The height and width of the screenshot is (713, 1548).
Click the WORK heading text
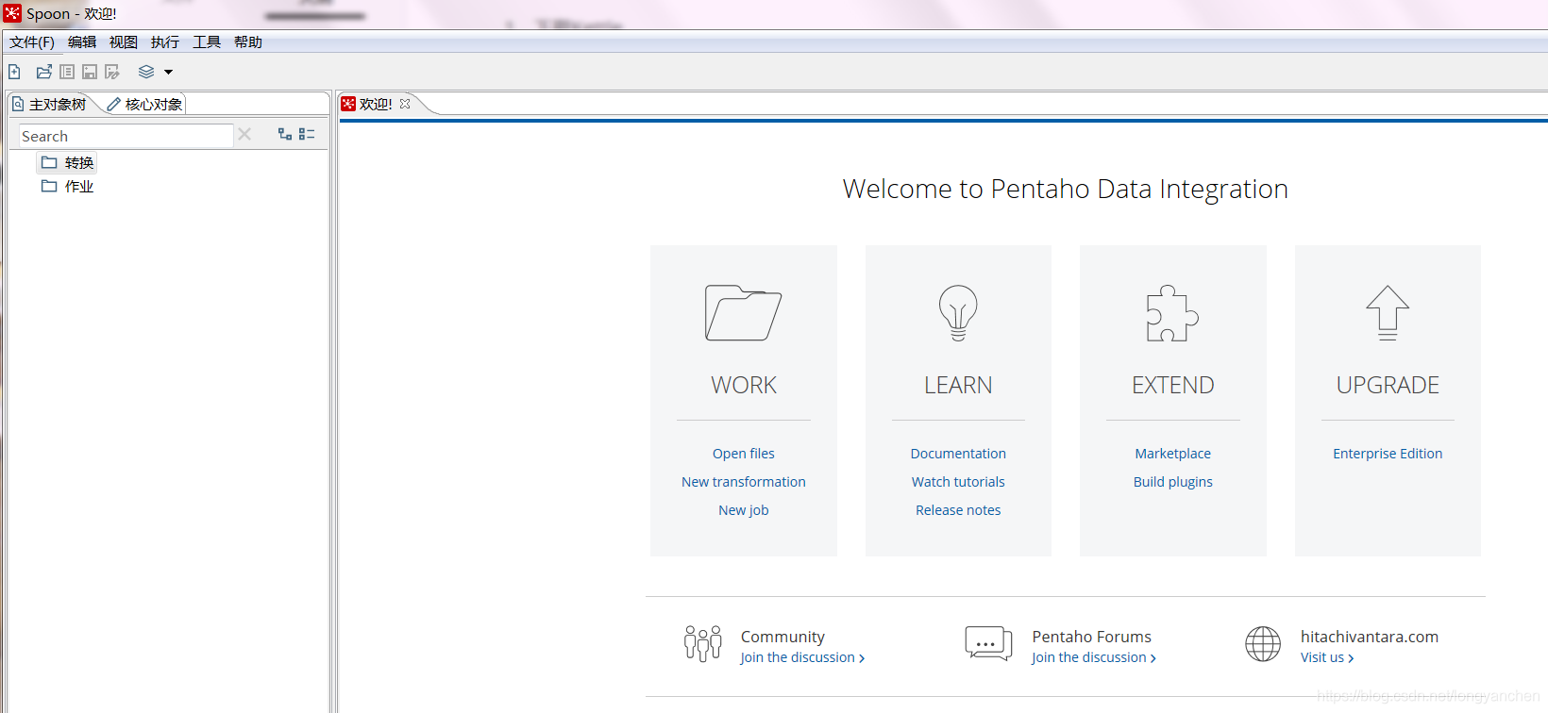(744, 385)
